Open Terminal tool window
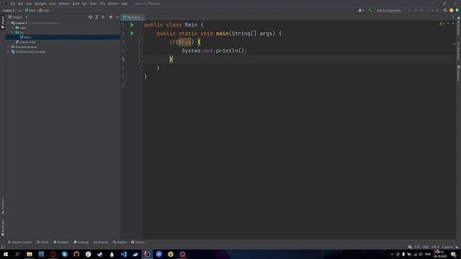The width and height of the screenshot is (461, 259). point(81,242)
